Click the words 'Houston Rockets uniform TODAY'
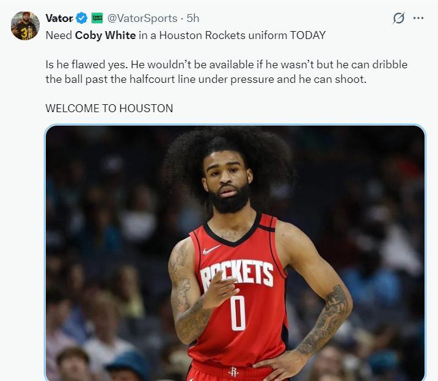The height and width of the screenshot is (381, 438). tap(243, 35)
